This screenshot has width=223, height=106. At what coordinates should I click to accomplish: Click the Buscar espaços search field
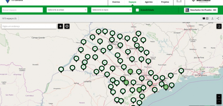tap(22, 10)
